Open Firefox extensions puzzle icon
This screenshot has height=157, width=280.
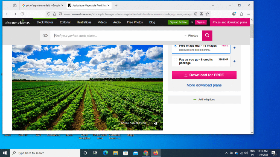coord(241,14)
